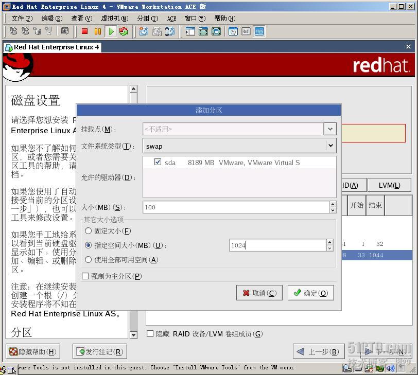Click the help panel scroll up arrow
Screen dimensions: 418x375
coord(133,88)
